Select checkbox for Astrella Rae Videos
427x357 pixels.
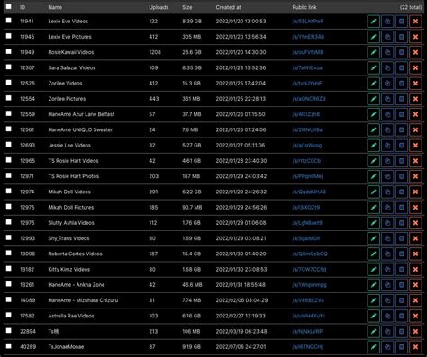coord(9,315)
